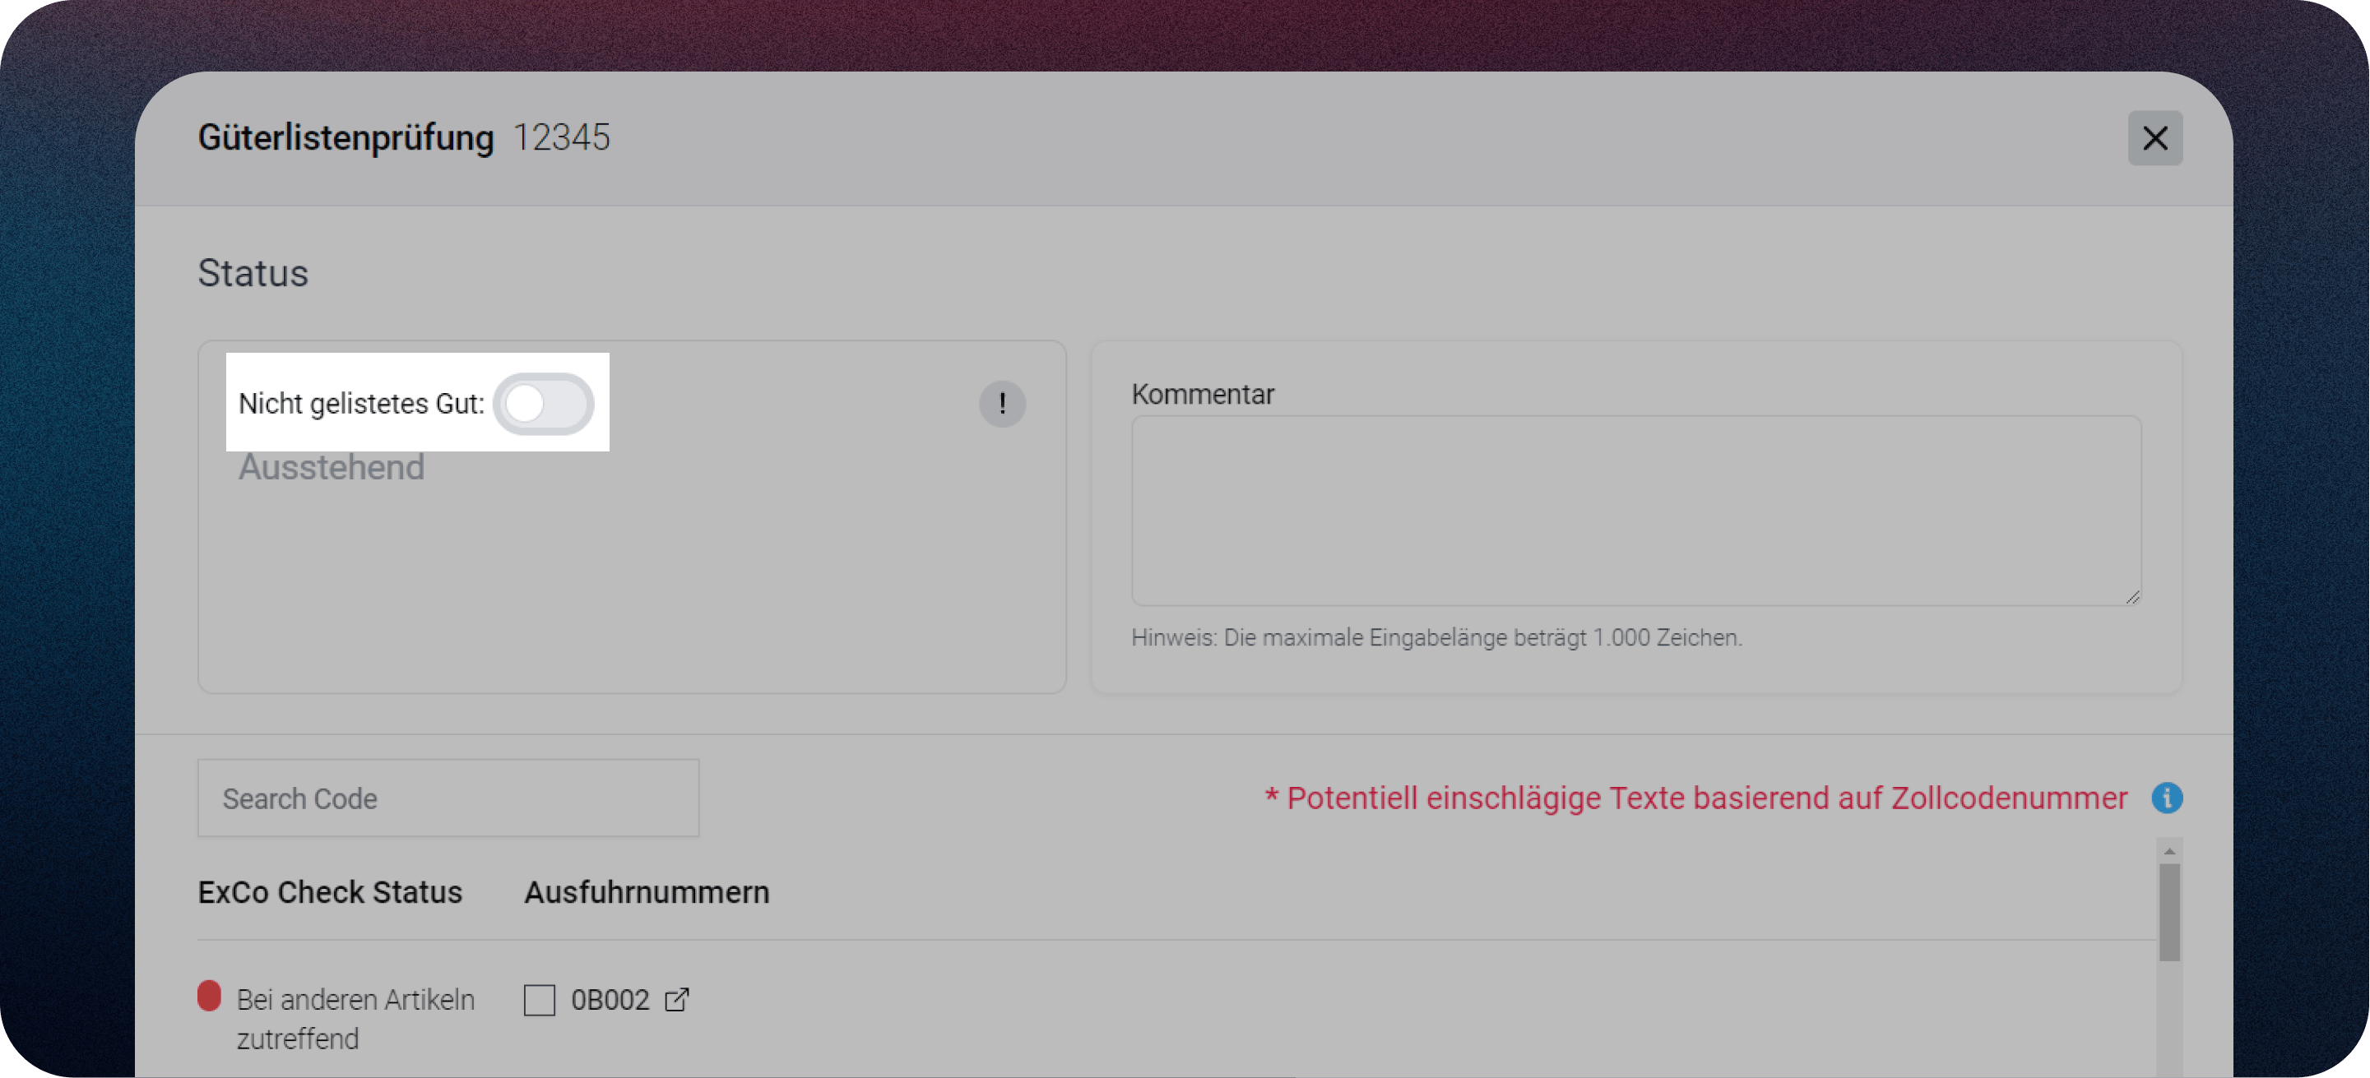Click the ExCo Check Status column header

pyautogui.click(x=329, y=892)
